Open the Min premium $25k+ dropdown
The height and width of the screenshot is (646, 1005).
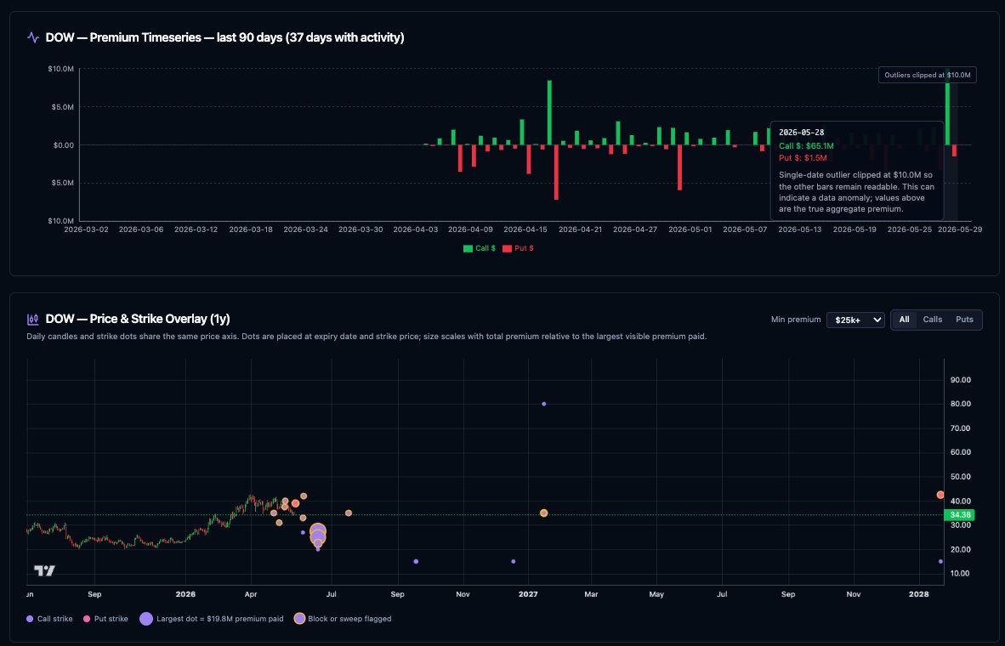tap(855, 320)
